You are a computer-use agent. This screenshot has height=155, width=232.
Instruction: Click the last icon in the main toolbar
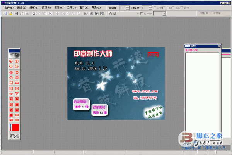[x=102, y=14]
